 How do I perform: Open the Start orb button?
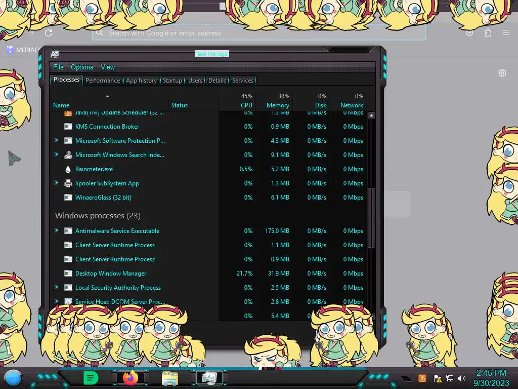tap(13, 378)
